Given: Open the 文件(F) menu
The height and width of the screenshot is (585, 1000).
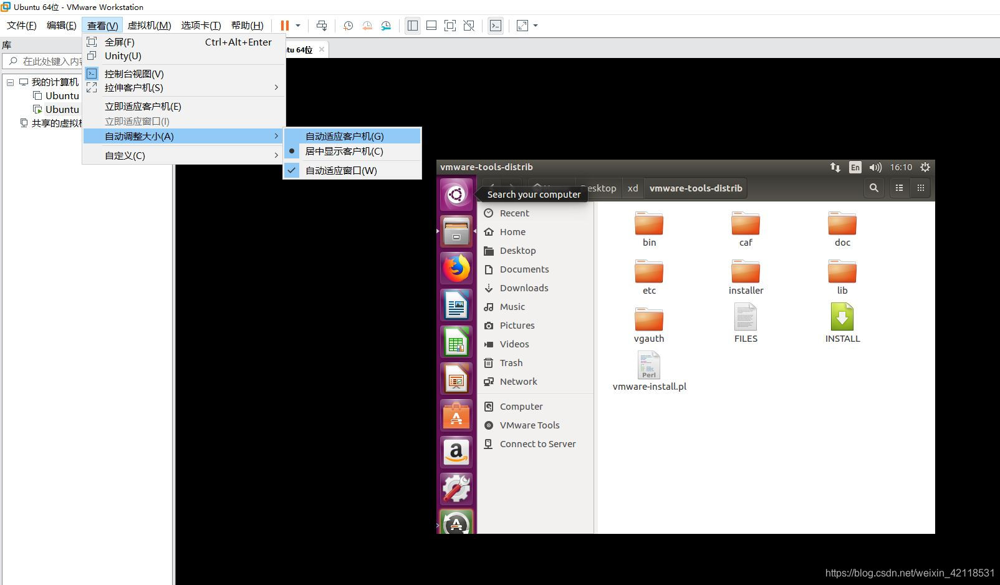Looking at the screenshot, I should [22, 26].
